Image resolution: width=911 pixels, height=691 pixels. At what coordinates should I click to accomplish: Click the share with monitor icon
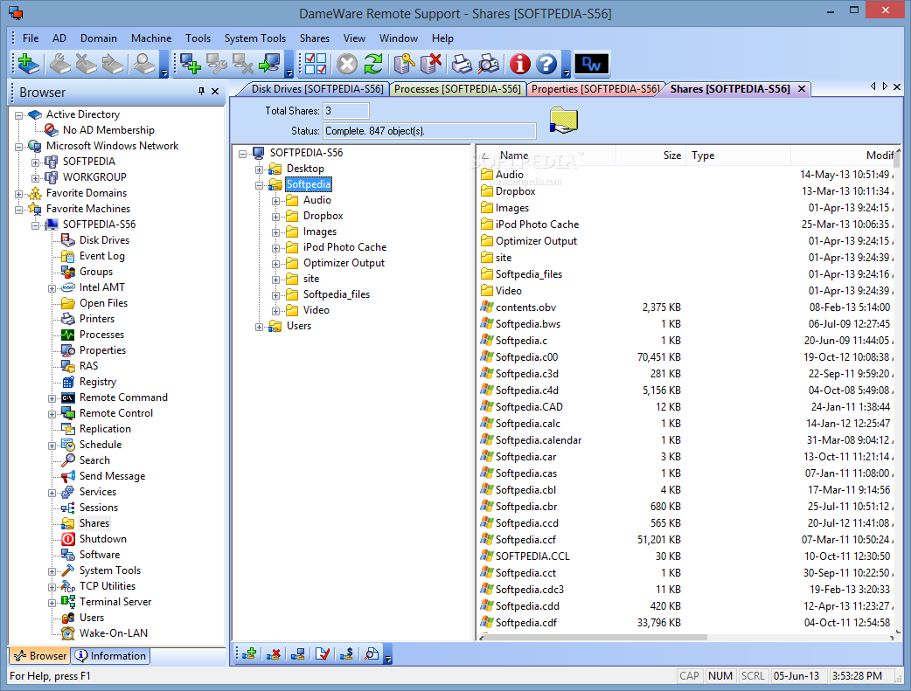(297, 654)
